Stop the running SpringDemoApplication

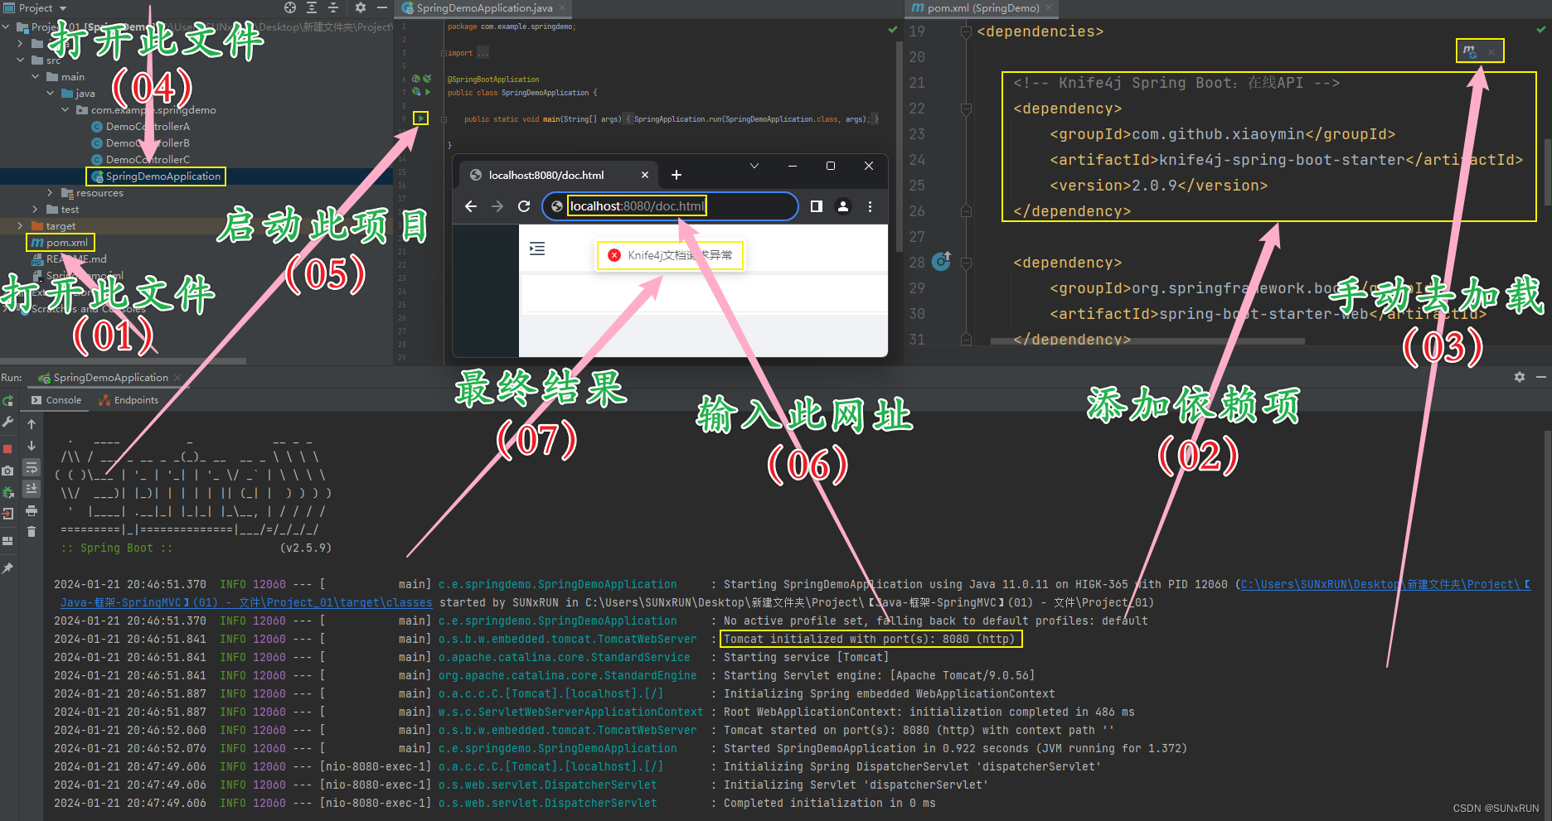[7, 448]
